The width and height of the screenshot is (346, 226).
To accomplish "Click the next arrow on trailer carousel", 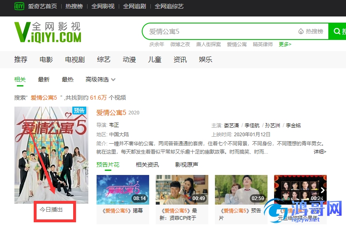I will pos(323,190).
